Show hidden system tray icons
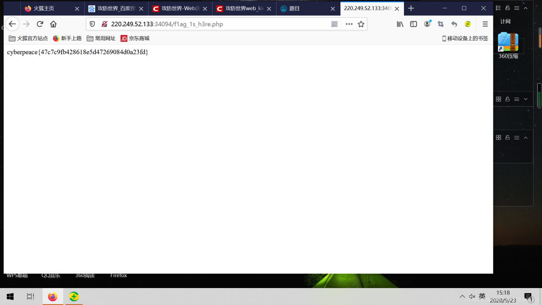Screen dimensions: 542x305 (462, 297)
